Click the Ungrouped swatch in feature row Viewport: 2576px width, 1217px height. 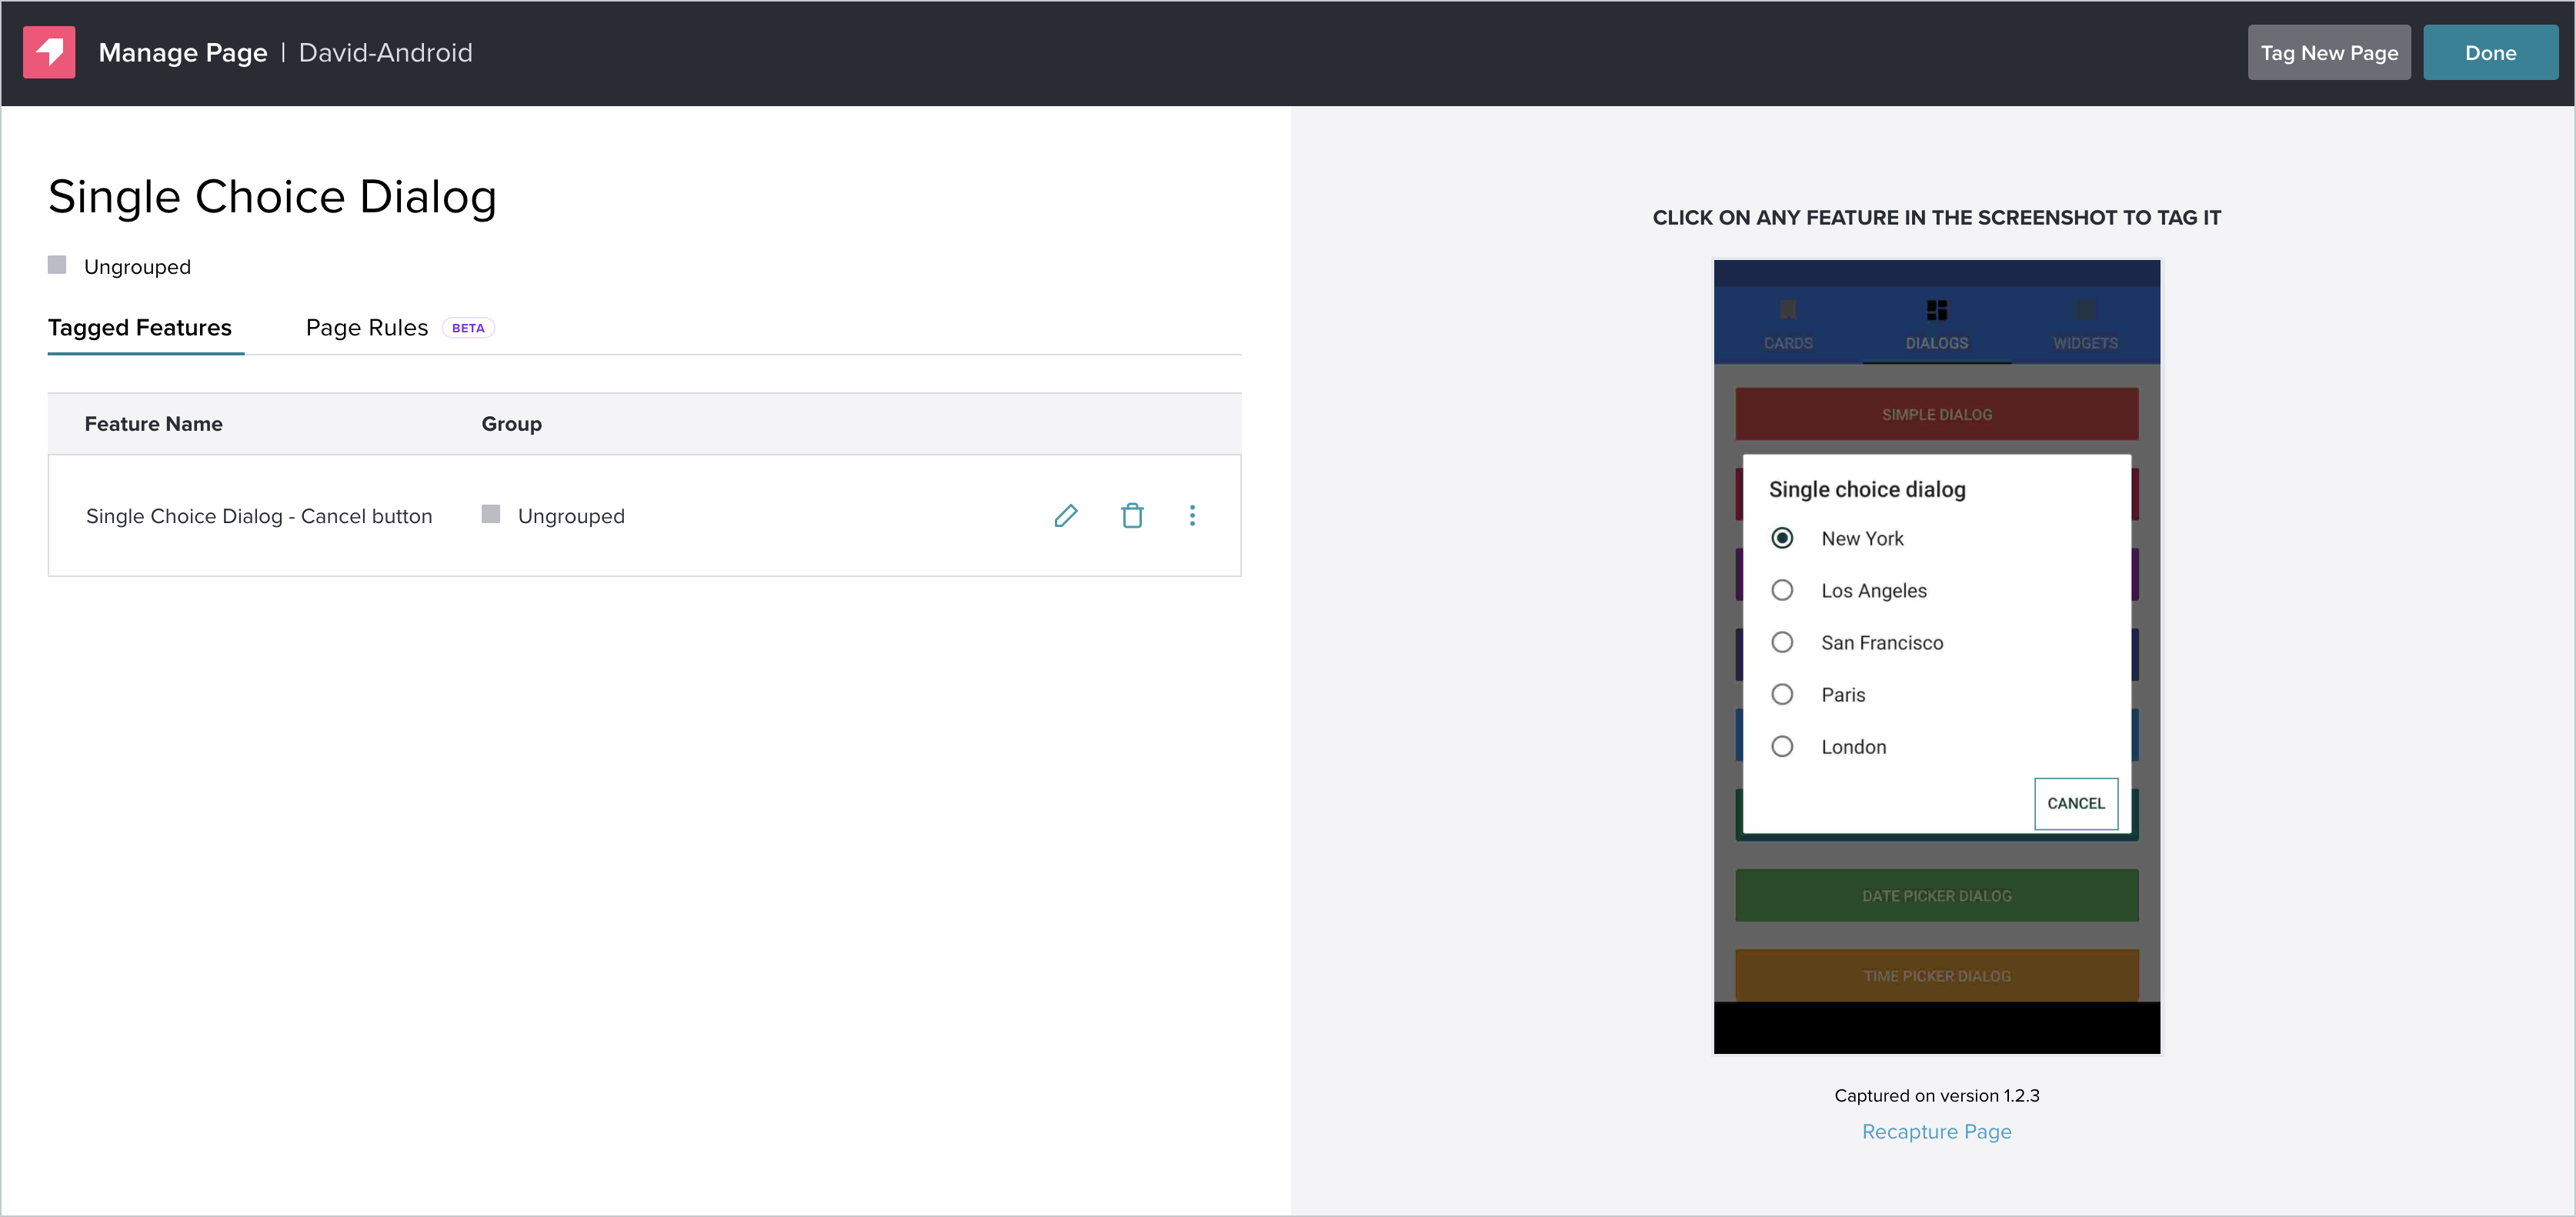tap(491, 514)
